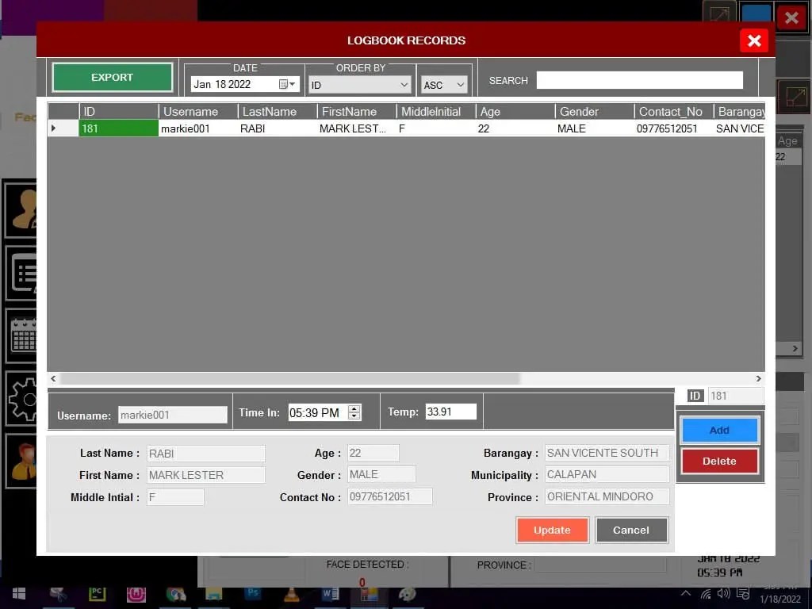Click the left arrow of the horizontal scrollbar
This screenshot has height=609, width=812.
(53, 378)
